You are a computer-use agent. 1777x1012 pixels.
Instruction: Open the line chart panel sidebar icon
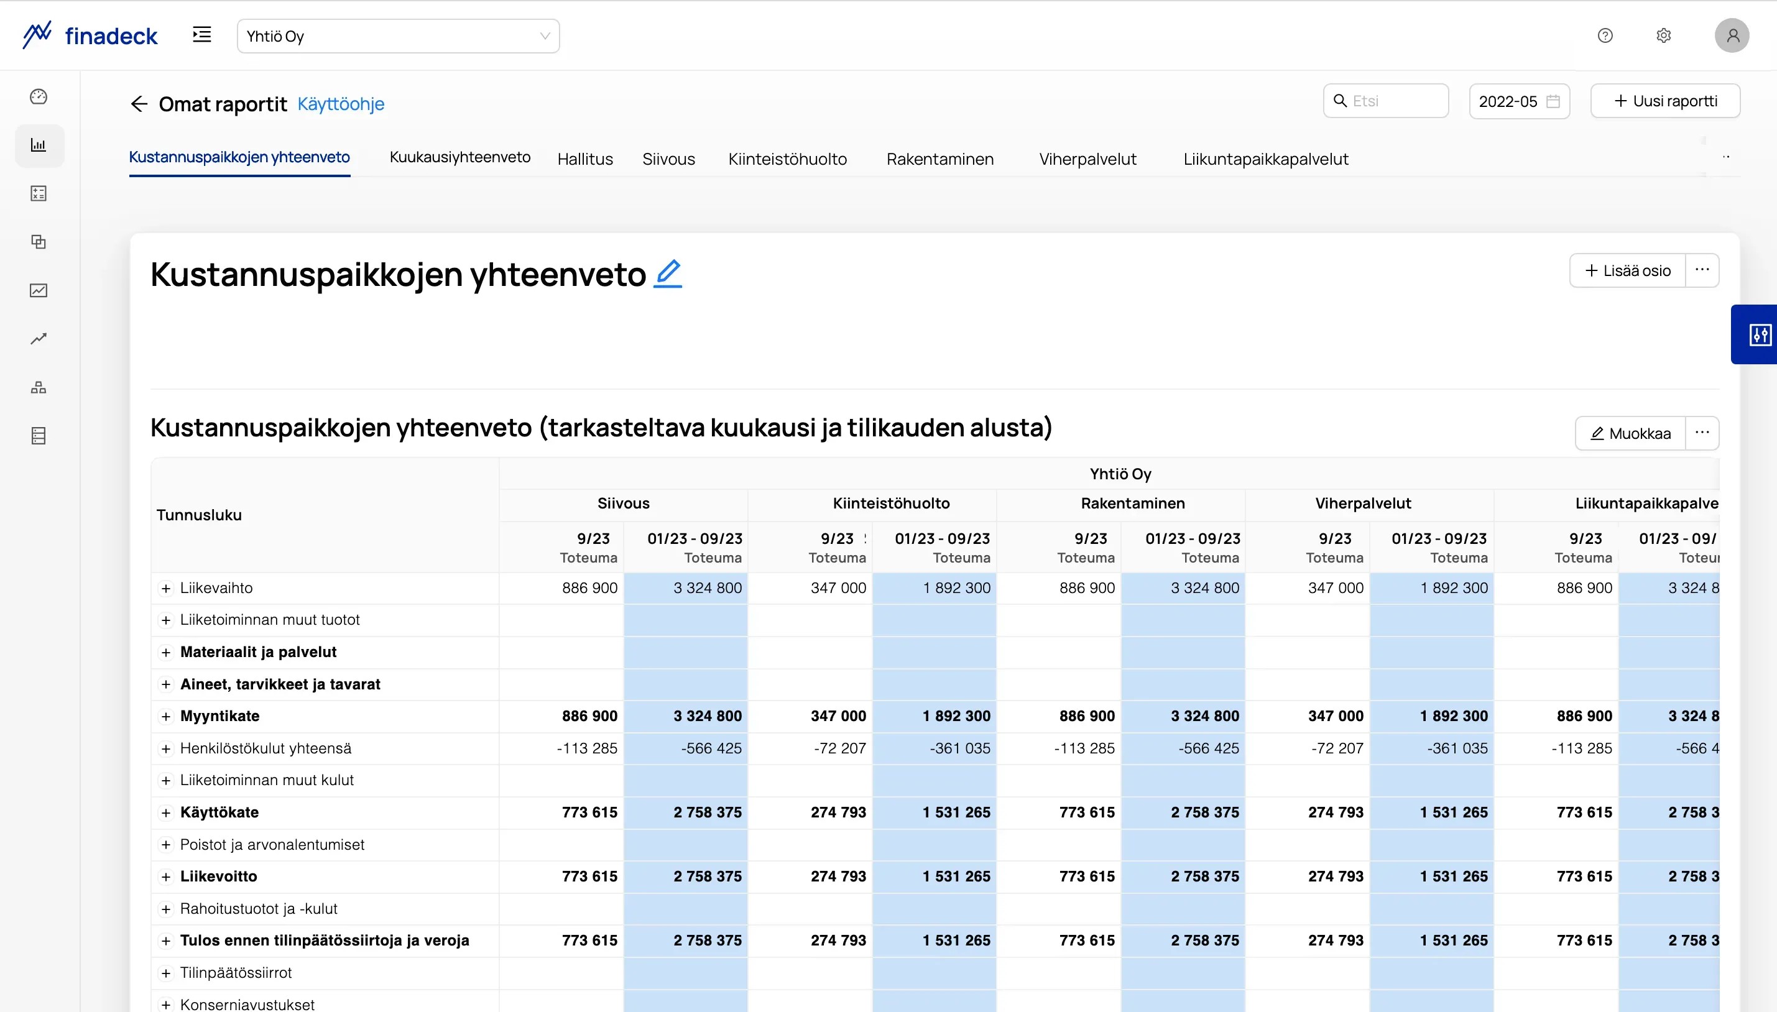click(39, 290)
